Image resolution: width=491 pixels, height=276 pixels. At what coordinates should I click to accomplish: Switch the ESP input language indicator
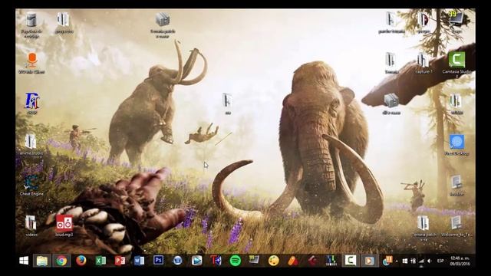(x=440, y=261)
